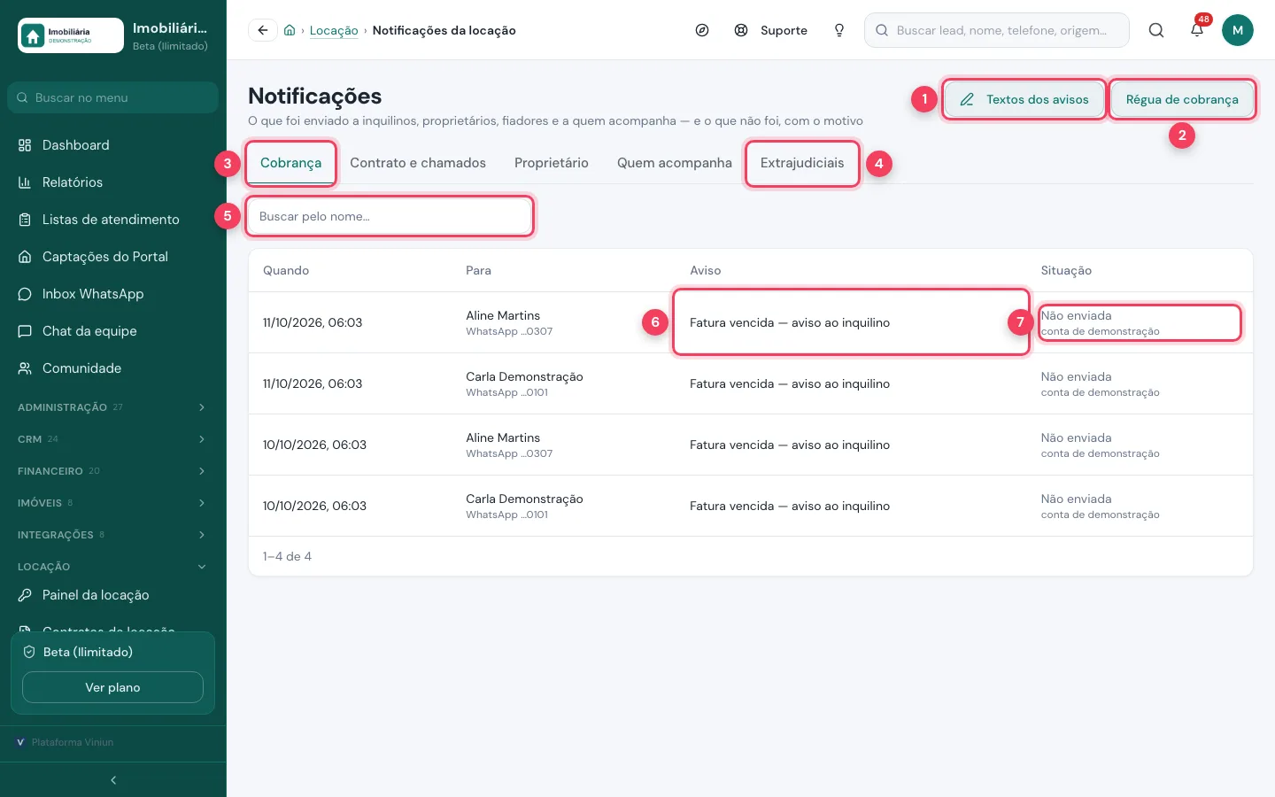The image size is (1275, 797).
Task: Click the Suporte link
Action: (x=771, y=30)
